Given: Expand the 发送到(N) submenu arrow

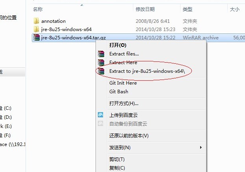Looking at the screenshot, I should (x=201, y=148).
